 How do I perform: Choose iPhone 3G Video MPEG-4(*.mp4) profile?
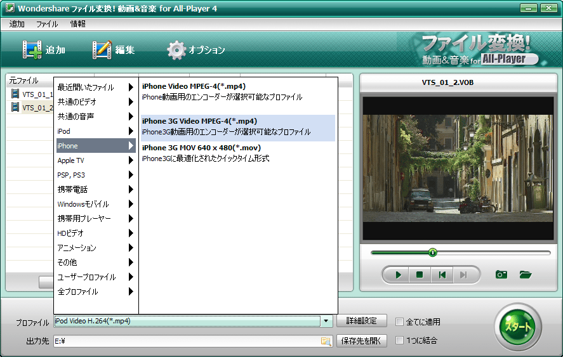coord(237,127)
